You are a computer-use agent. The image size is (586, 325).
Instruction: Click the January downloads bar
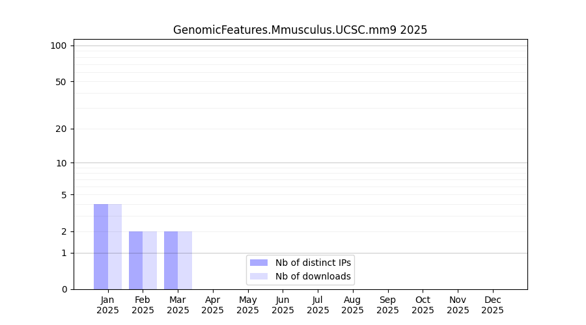tap(115, 247)
